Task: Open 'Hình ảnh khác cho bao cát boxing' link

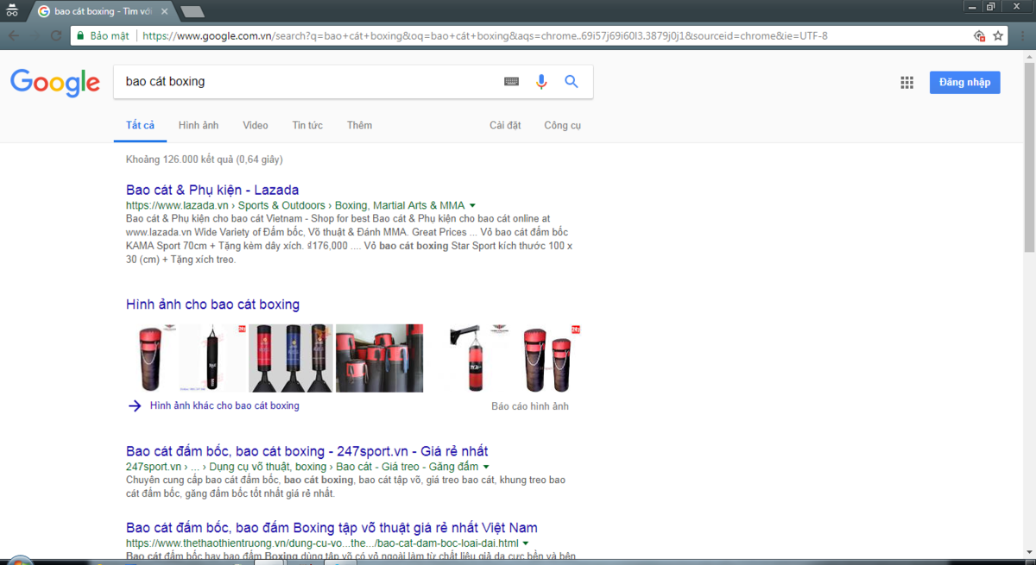Action: click(224, 405)
